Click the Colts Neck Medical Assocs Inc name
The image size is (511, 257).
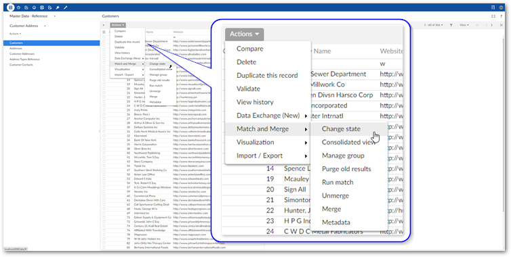(x=152, y=132)
